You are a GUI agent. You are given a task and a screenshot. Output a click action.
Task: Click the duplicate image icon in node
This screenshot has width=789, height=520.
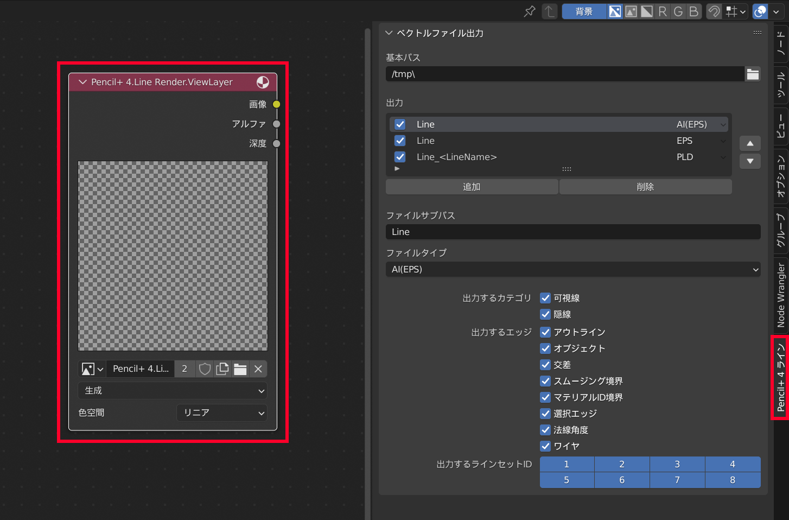222,369
